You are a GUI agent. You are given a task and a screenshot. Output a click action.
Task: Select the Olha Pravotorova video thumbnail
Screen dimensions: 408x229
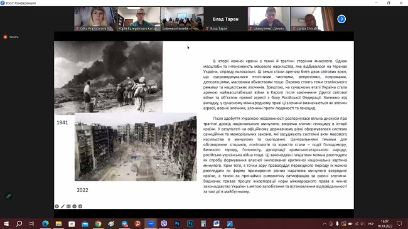[x=95, y=19]
